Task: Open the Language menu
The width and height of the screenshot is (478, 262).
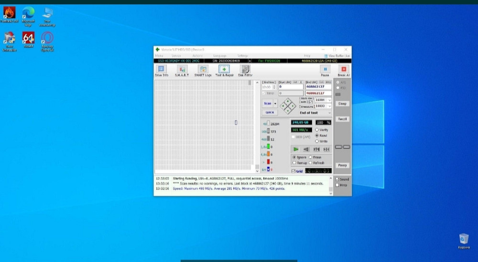Action: pyautogui.click(x=219, y=56)
